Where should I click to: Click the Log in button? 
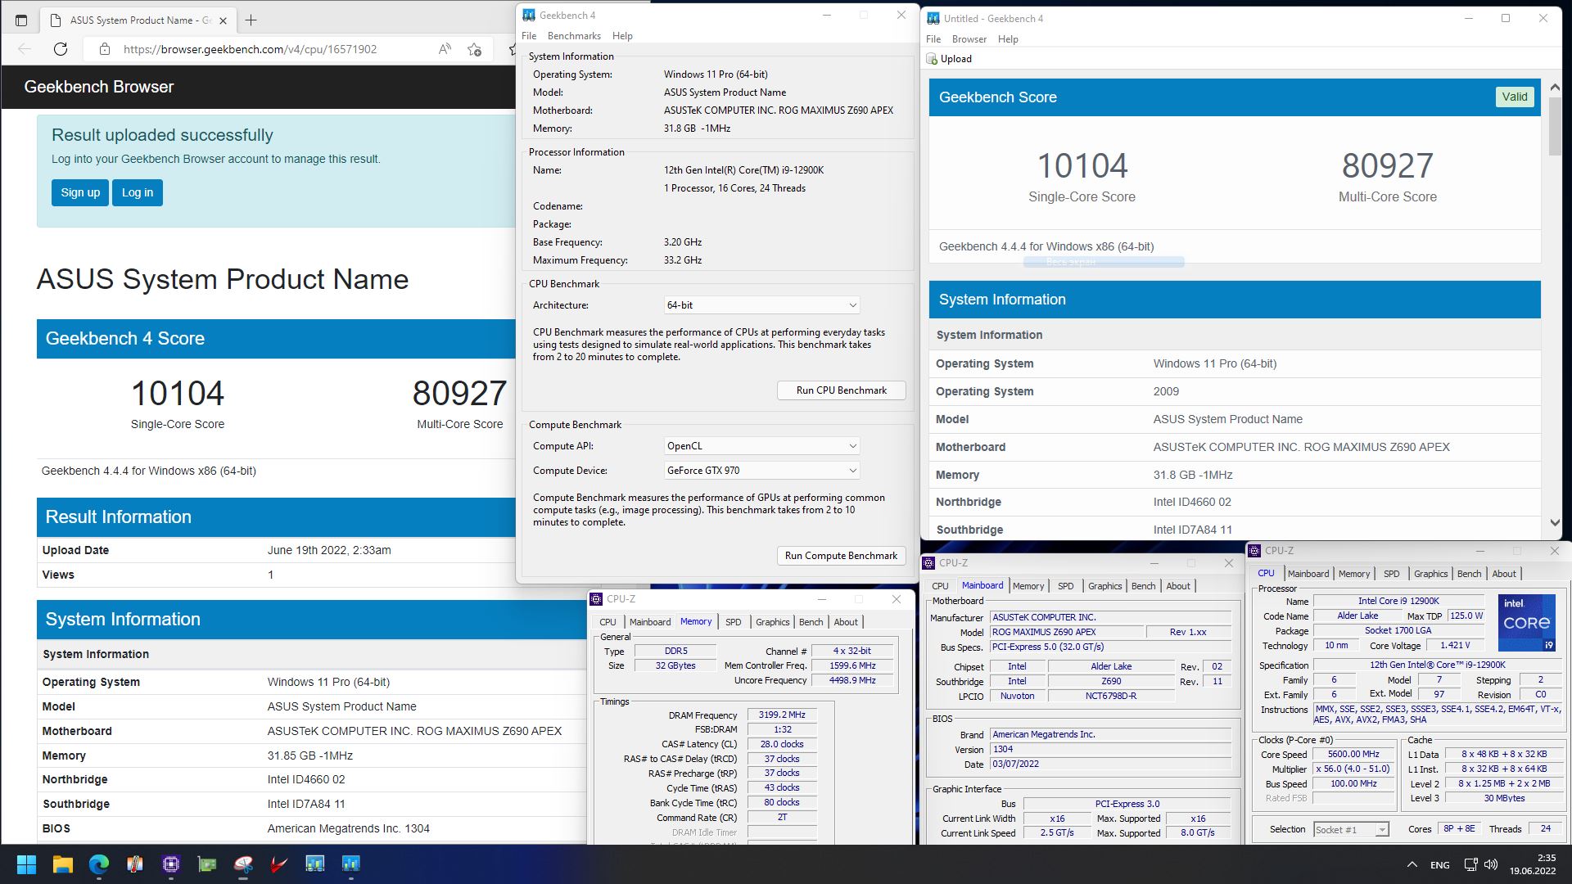(138, 192)
